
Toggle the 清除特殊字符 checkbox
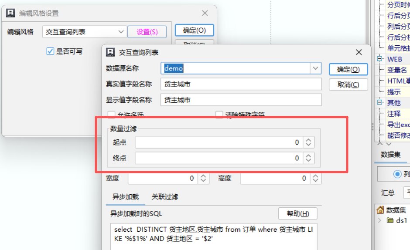point(219,114)
